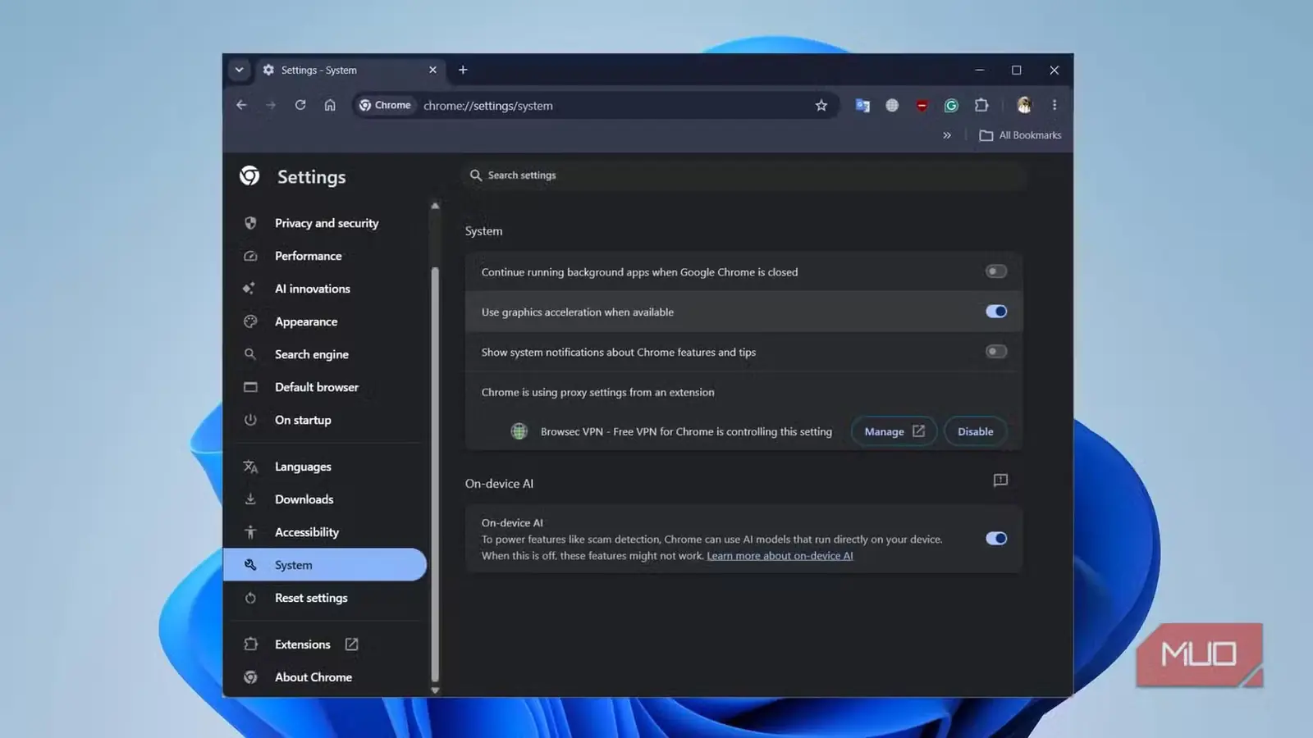1313x738 pixels.
Task: Open the tab search dropdown arrow
Action: [x=239, y=70]
